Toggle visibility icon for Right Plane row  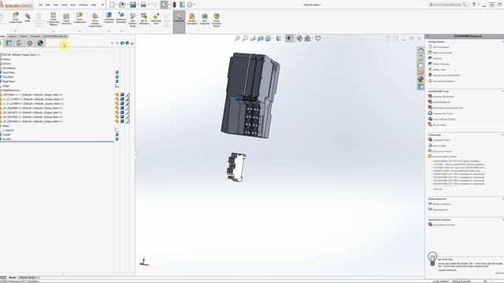(x=117, y=82)
